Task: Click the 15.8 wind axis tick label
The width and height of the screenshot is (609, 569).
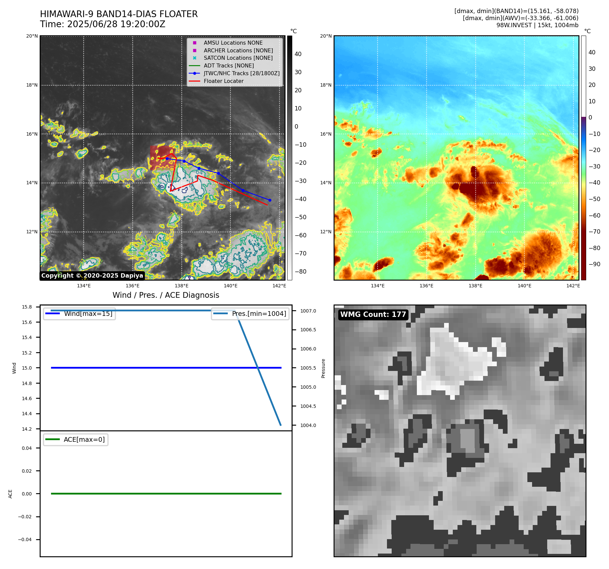Action: pyautogui.click(x=27, y=307)
